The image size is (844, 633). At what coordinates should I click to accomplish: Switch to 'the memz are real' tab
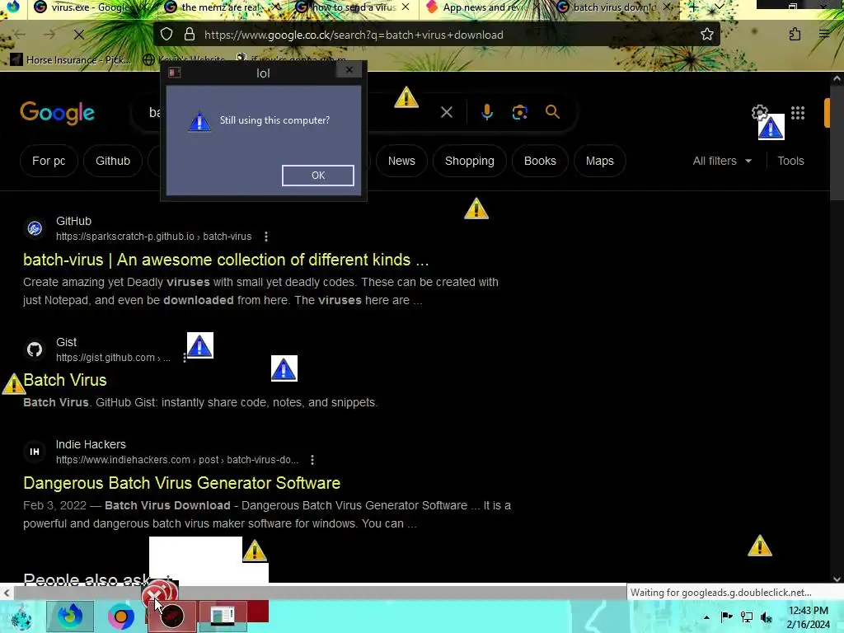[221, 7]
